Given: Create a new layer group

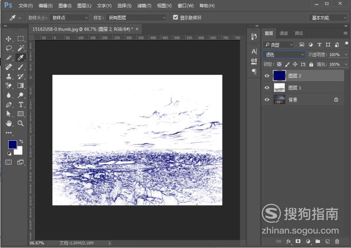Looking at the screenshot, I should (x=318, y=241).
